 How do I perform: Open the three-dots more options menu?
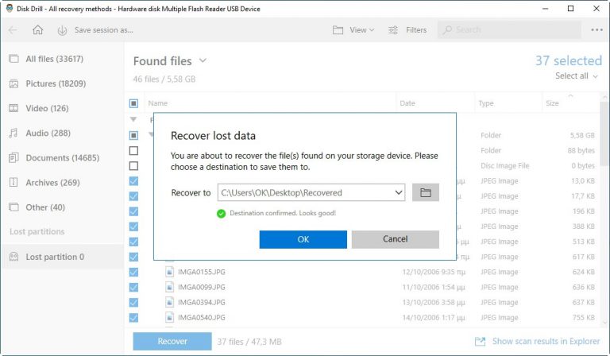(596, 30)
